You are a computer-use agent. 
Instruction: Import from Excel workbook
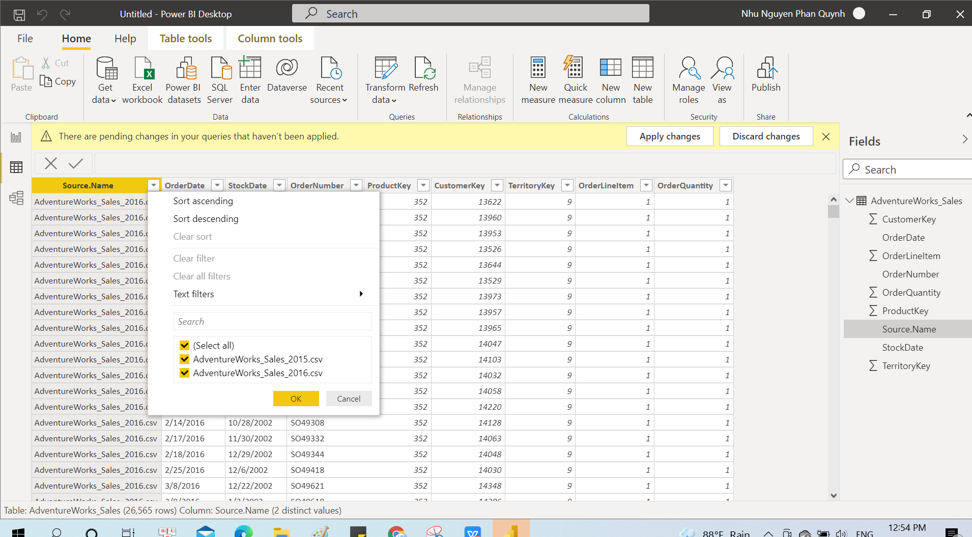click(142, 80)
